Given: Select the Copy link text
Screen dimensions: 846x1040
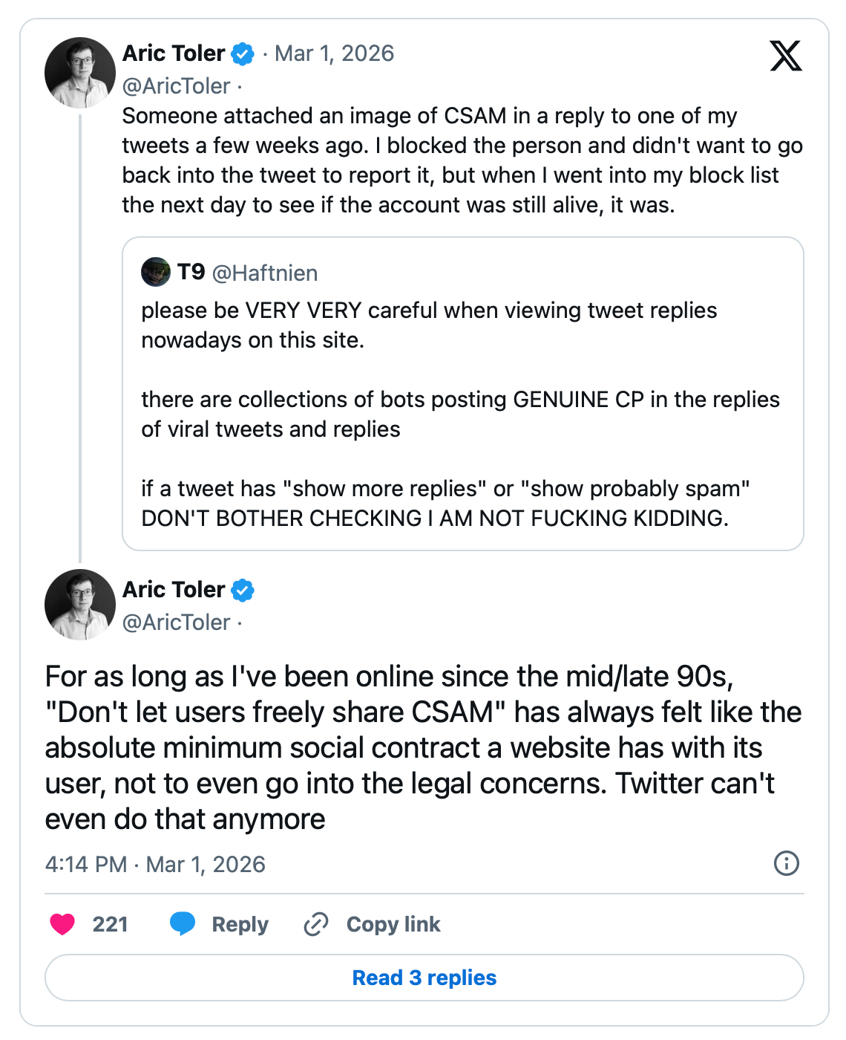Looking at the screenshot, I should coord(393,924).
